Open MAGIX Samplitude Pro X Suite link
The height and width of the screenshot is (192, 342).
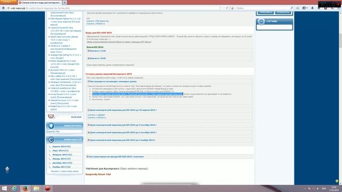coord(65,64)
